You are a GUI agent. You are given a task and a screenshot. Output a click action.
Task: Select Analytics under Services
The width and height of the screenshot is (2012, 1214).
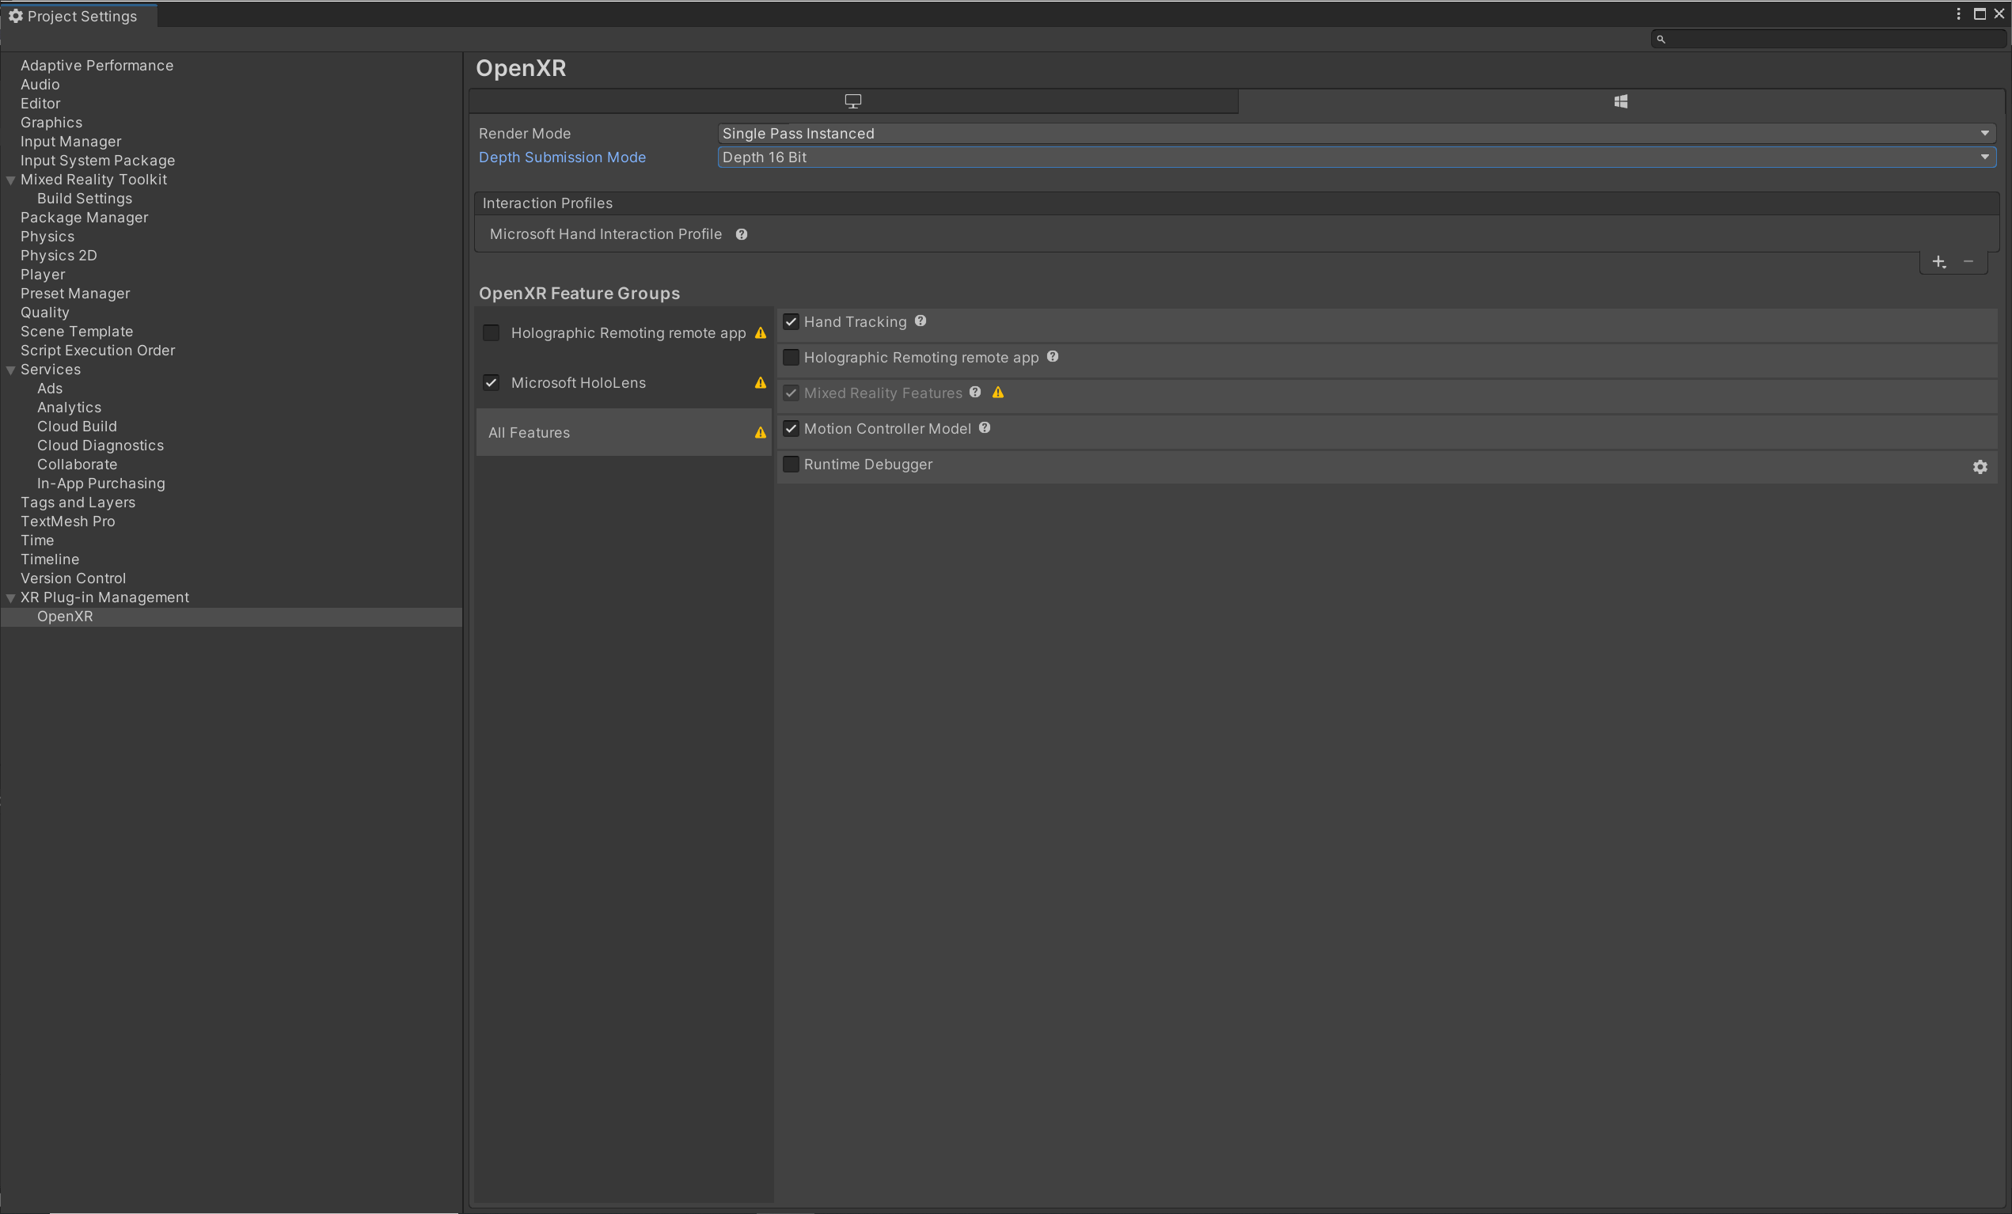[70, 408]
